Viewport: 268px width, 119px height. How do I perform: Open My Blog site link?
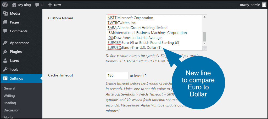(x=24, y=5)
